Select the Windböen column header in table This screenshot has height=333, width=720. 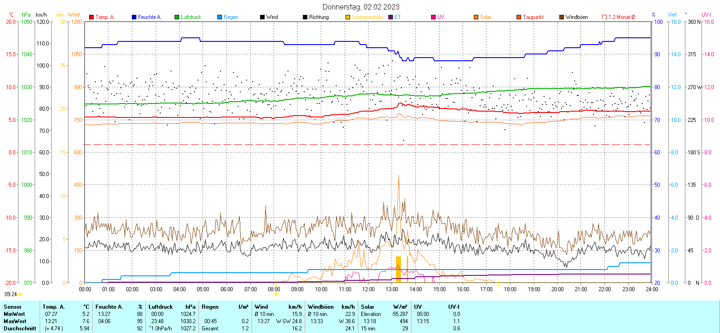click(x=320, y=307)
